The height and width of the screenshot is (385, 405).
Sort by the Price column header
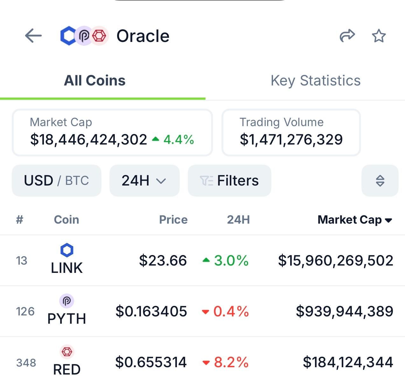coord(173,220)
